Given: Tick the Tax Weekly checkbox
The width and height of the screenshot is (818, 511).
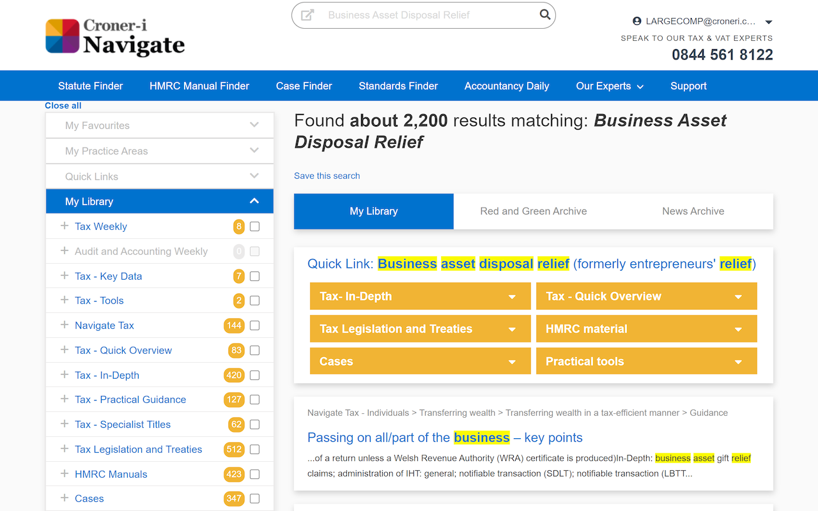Looking at the screenshot, I should tap(254, 226).
